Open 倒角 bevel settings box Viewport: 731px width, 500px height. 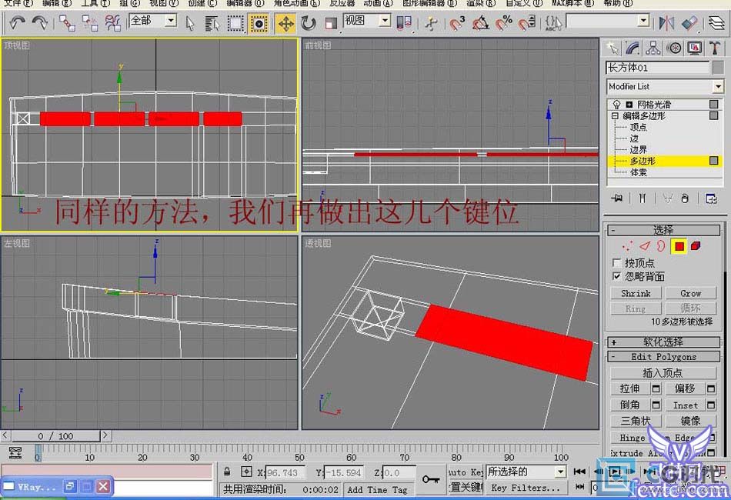656,405
